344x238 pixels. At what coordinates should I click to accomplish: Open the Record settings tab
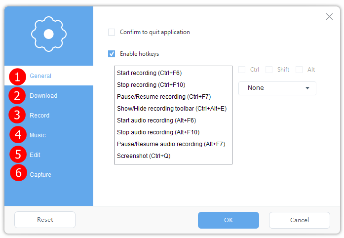coord(49,115)
